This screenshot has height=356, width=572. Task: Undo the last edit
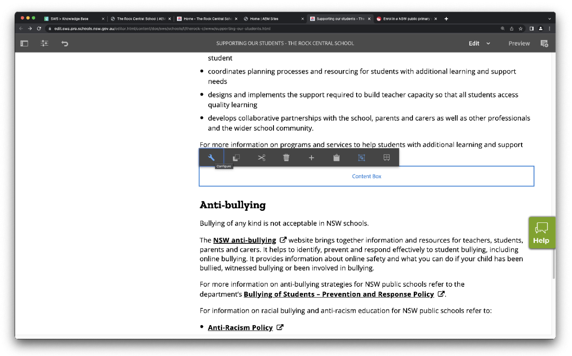click(x=65, y=43)
